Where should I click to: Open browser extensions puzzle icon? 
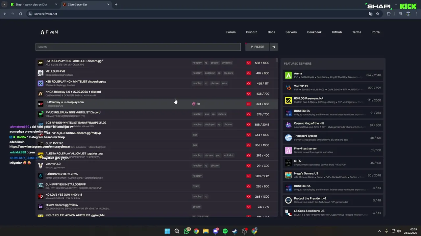[x=388, y=14]
